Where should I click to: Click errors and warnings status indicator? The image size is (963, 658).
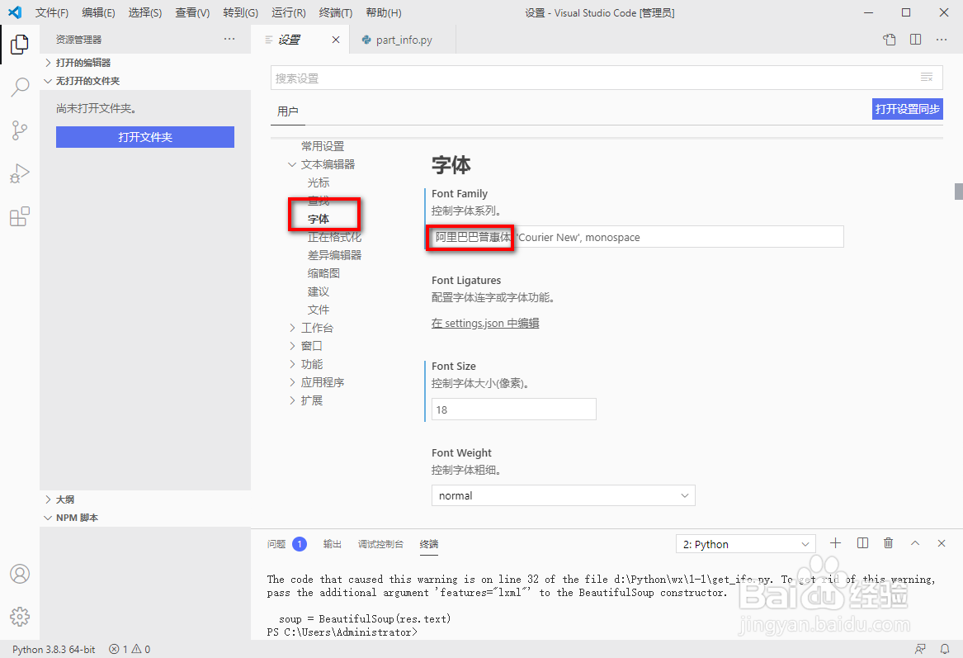click(x=130, y=650)
